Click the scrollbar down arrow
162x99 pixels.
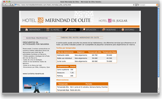click(158, 91)
